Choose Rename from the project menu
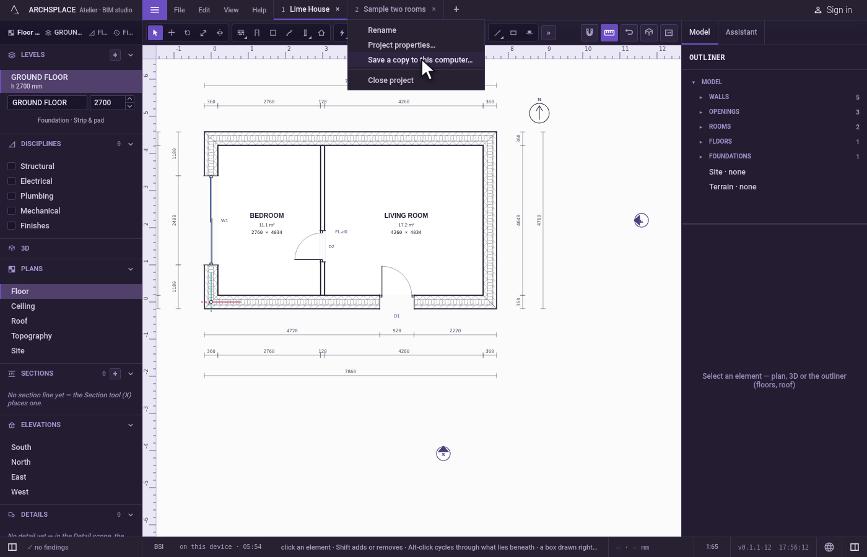The image size is (867, 557). point(416,30)
